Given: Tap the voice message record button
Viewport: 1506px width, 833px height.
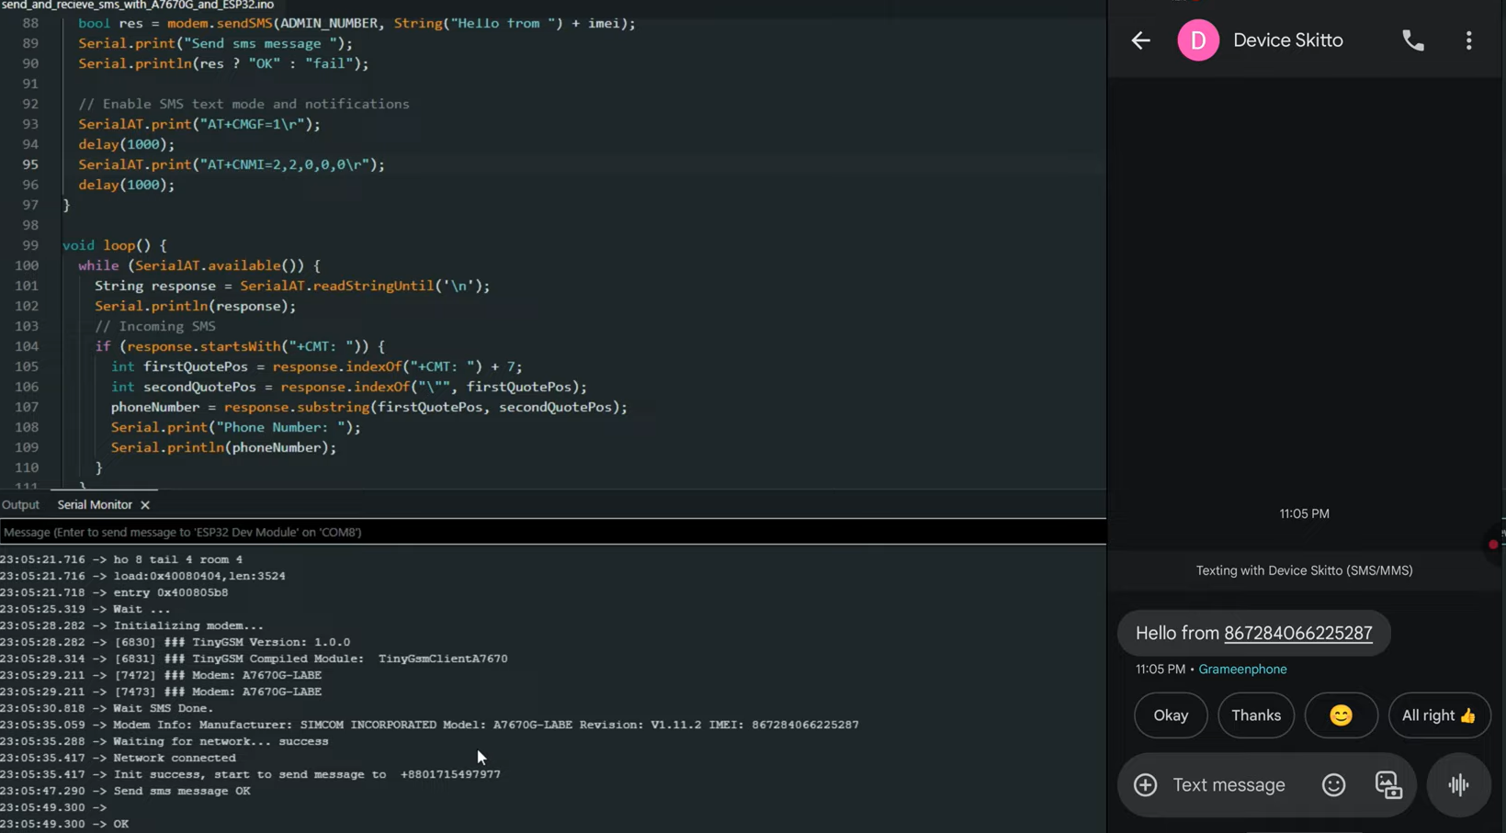Looking at the screenshot, I should click(x=1458, y=784).
